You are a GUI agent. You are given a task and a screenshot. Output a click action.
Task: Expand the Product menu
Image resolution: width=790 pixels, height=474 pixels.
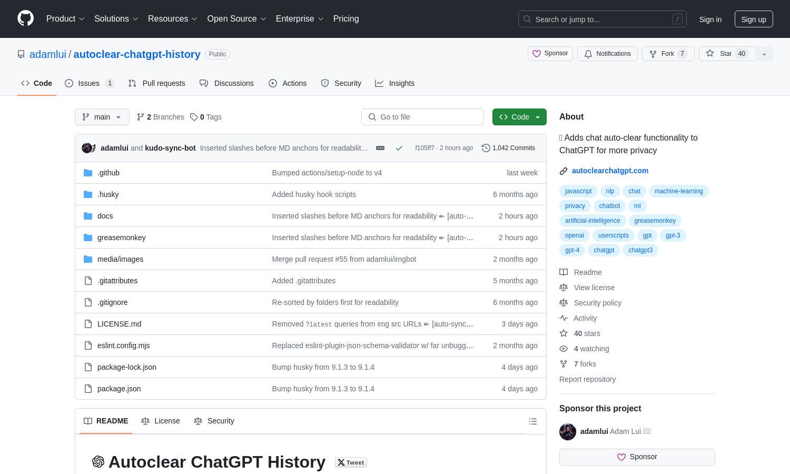point(65,19)
